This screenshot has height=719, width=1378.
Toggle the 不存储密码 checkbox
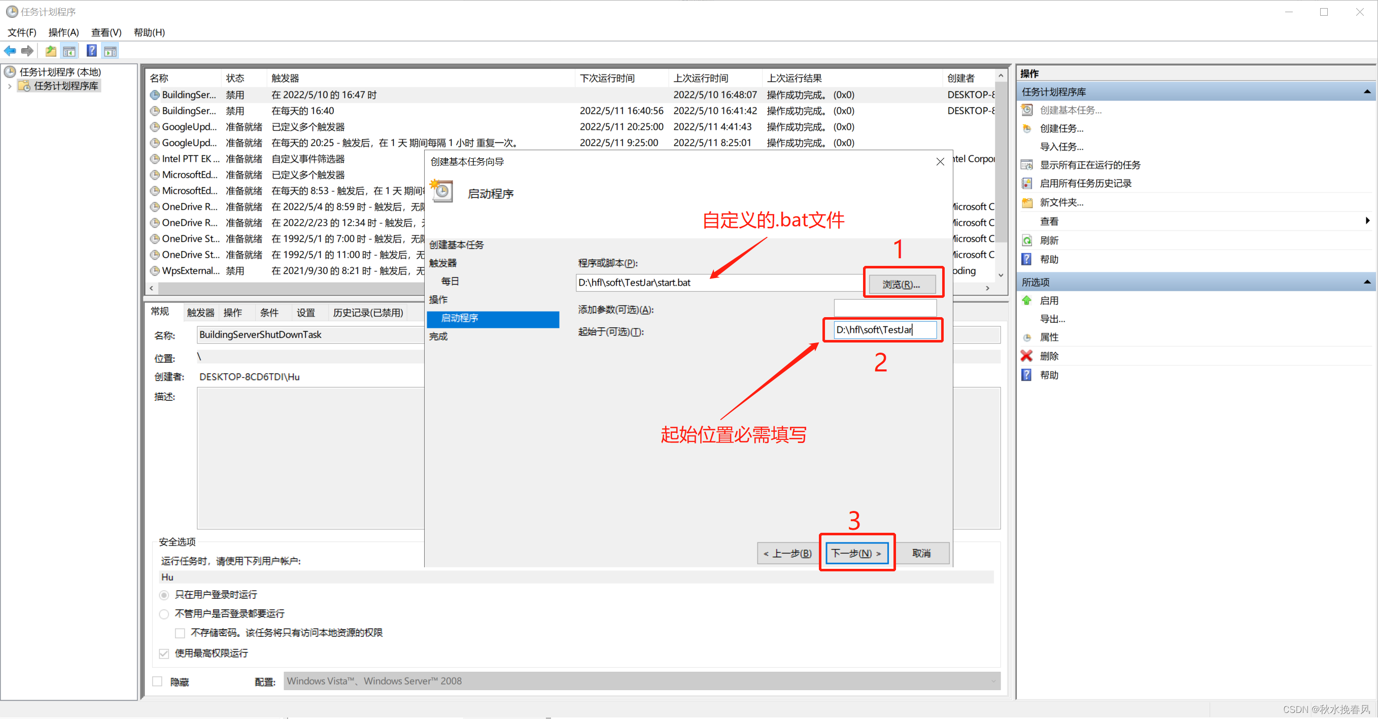pyautogui.click(x=180, y=633)
